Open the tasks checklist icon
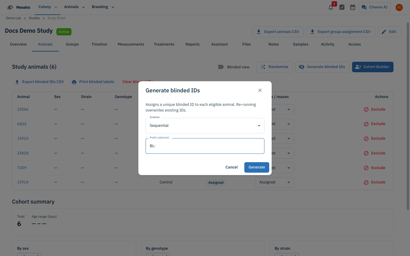 point(342,7)
